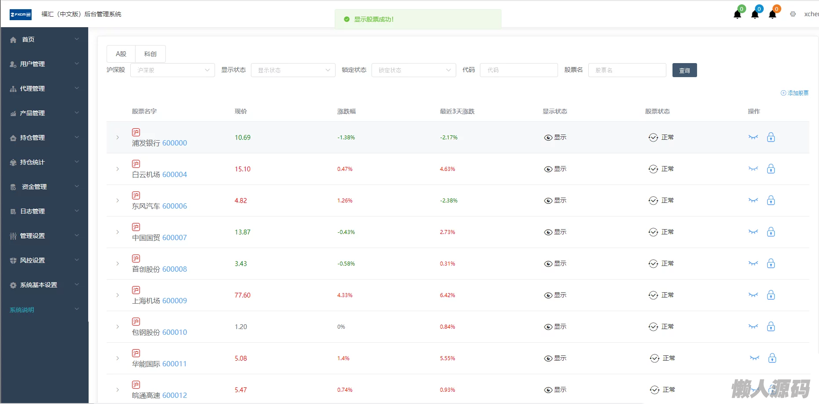This screenshot has height=404, width=819.
Task: Click the hide-eye icon for 上海机场 row
Action: 753,295
